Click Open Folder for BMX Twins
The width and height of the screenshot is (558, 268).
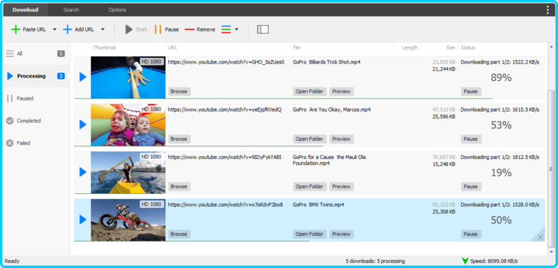(x=310, y=234)
